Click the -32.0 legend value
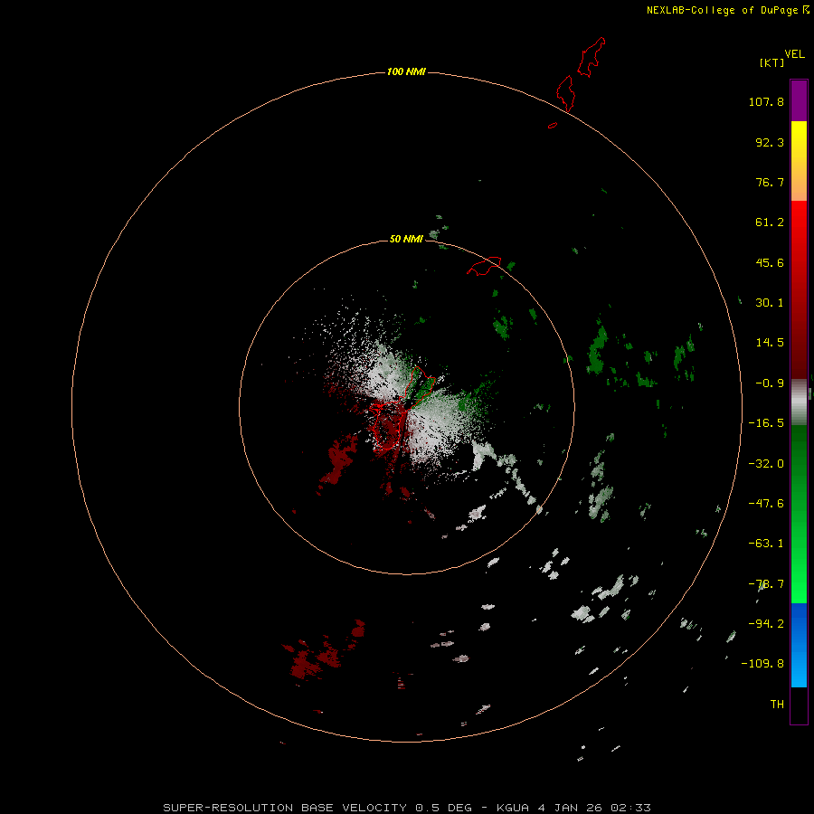This screenshot has width=814, height=814. [766, 464]
